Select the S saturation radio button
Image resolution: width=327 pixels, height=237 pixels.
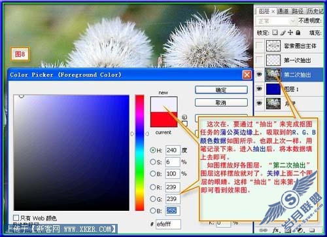click(152, 162)
